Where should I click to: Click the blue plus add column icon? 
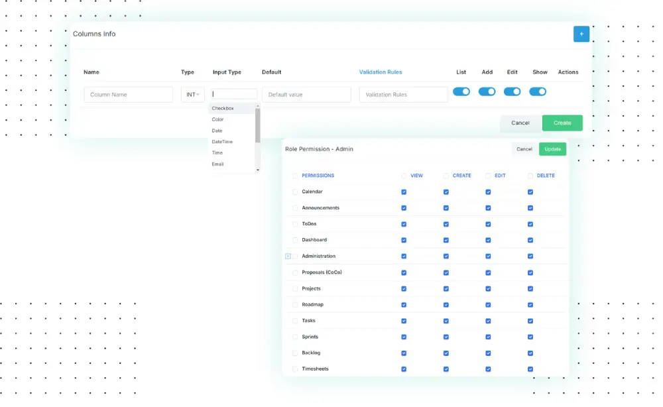click(581, 34)
